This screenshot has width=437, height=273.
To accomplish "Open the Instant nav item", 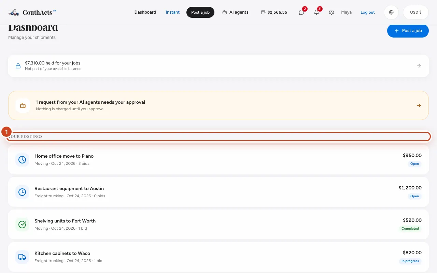I will 173,12.
